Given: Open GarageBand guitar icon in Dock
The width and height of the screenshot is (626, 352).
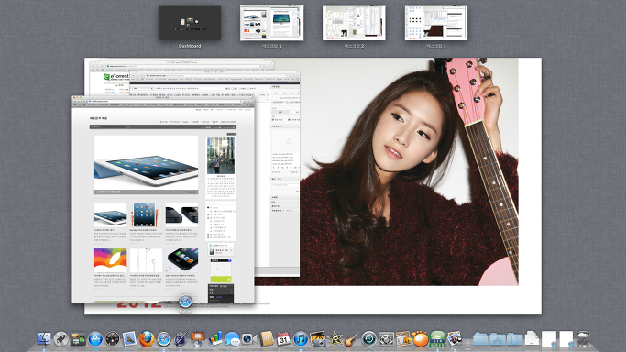Looking at the screenshot, I should pos(352,339).
